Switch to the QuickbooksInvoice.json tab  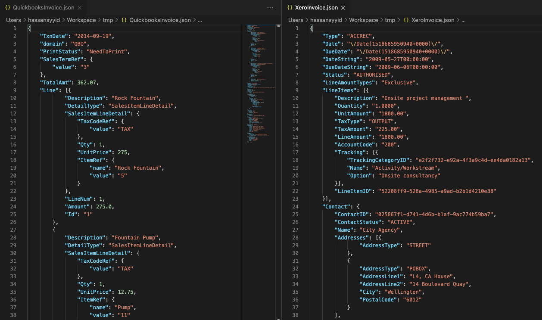click(x=44, y=8)
